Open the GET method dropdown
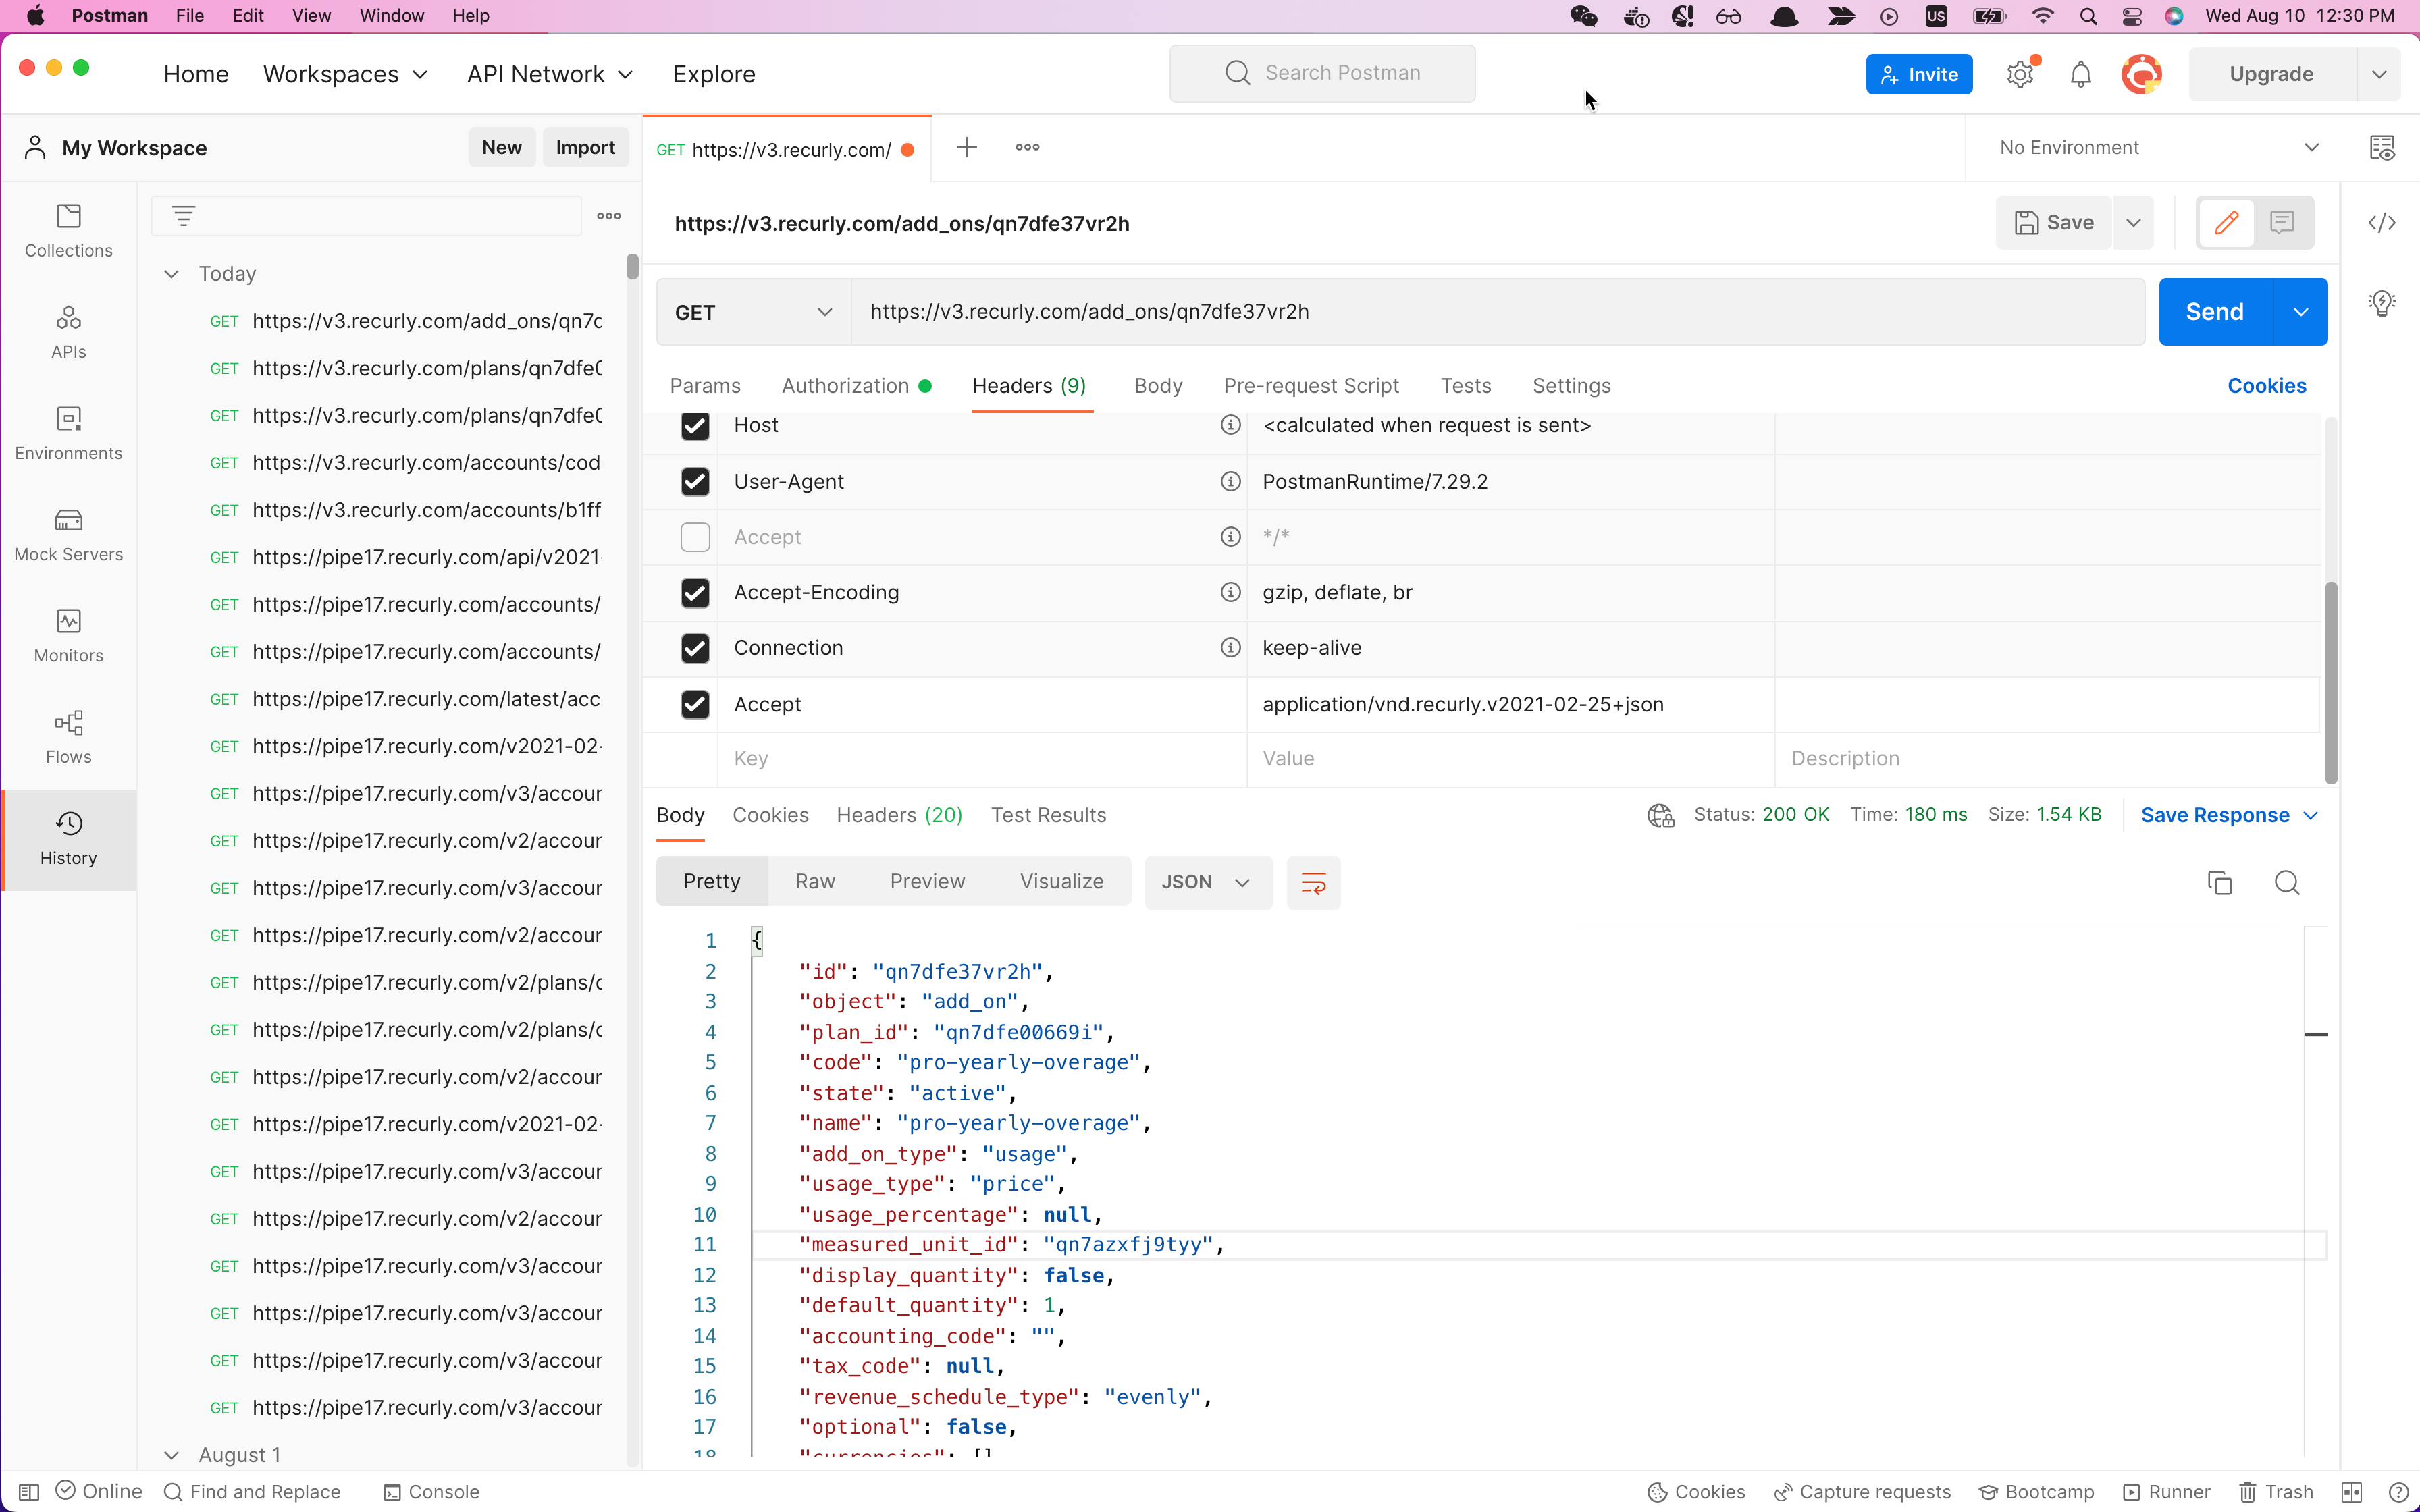The height and width of the screenshot is (1512, 2420). tap(753, 312)
